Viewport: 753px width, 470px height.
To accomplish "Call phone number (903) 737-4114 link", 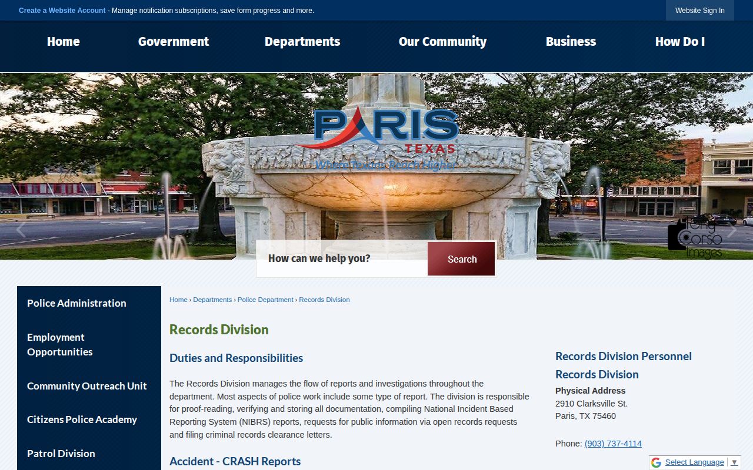I will (613, 444).
